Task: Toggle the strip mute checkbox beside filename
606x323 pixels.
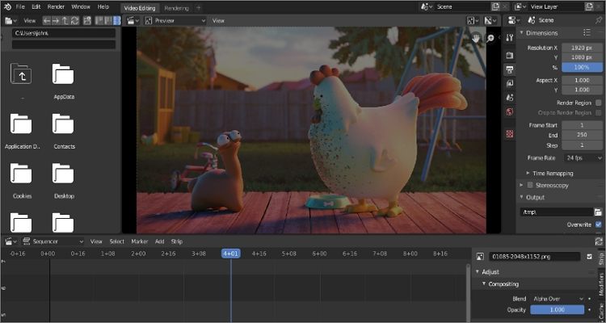Action: tap(589, 257)
